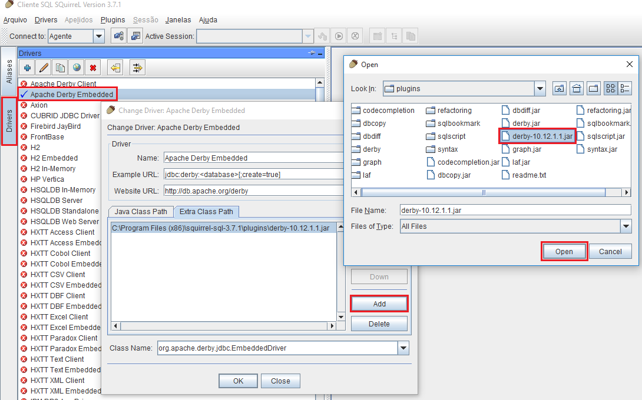The image size is (642, 400).
Task: Open the Plugins menu
Action: click(112, 19)
